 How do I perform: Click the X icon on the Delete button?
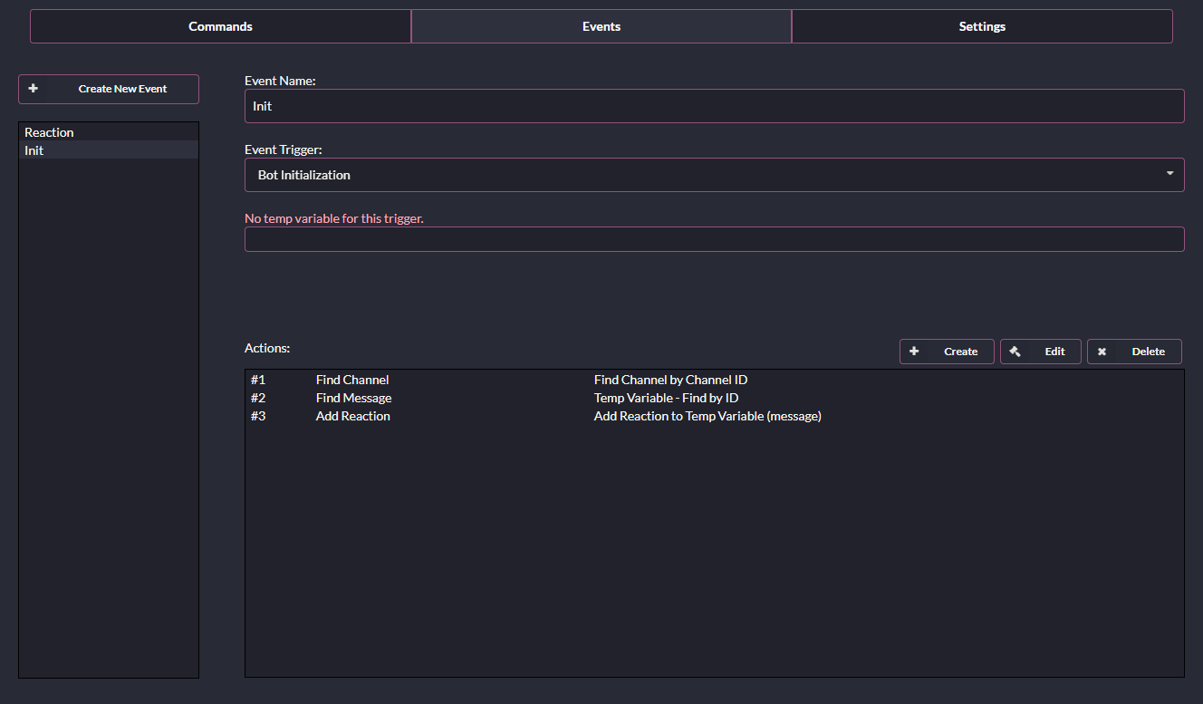(x=1102, y=352)
